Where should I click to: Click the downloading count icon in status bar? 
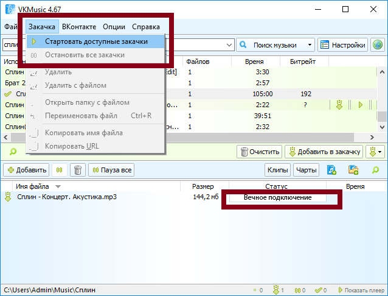pos(276,290)
